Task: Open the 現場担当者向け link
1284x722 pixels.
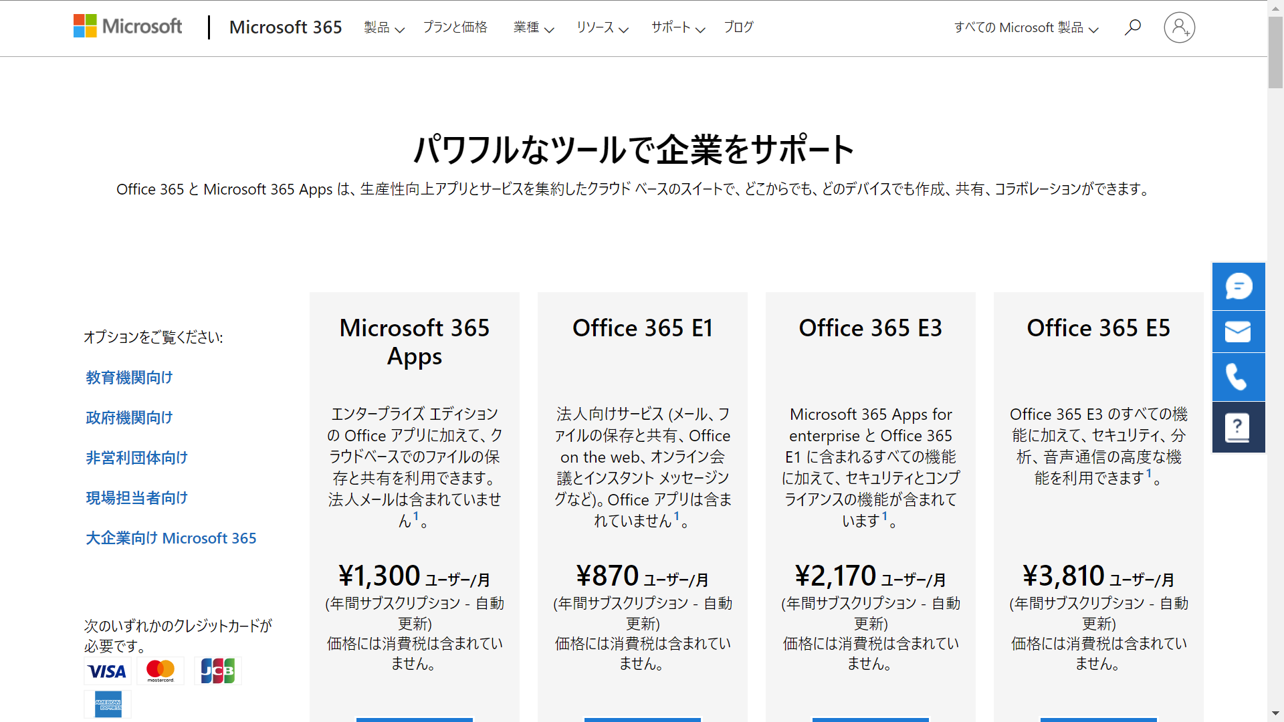Action: pos(136,498)
